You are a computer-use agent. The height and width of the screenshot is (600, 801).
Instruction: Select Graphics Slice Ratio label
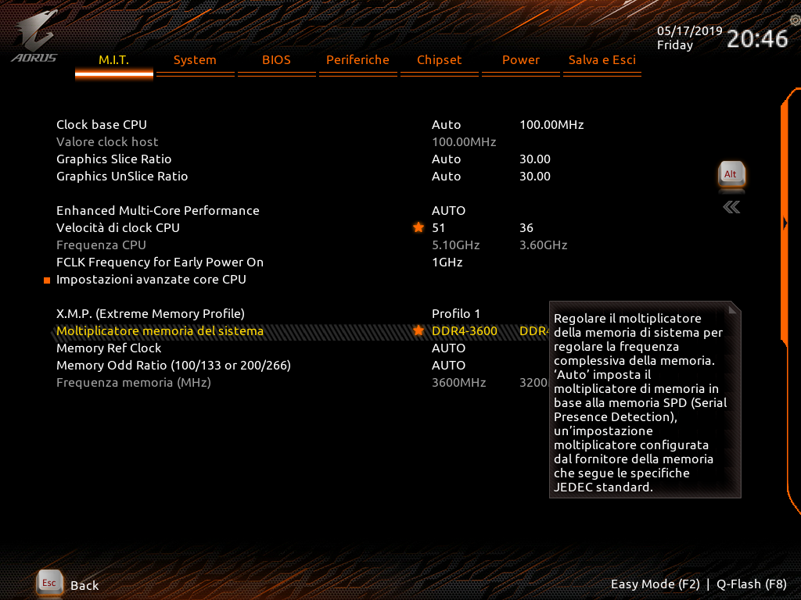(x=114, y=159)
